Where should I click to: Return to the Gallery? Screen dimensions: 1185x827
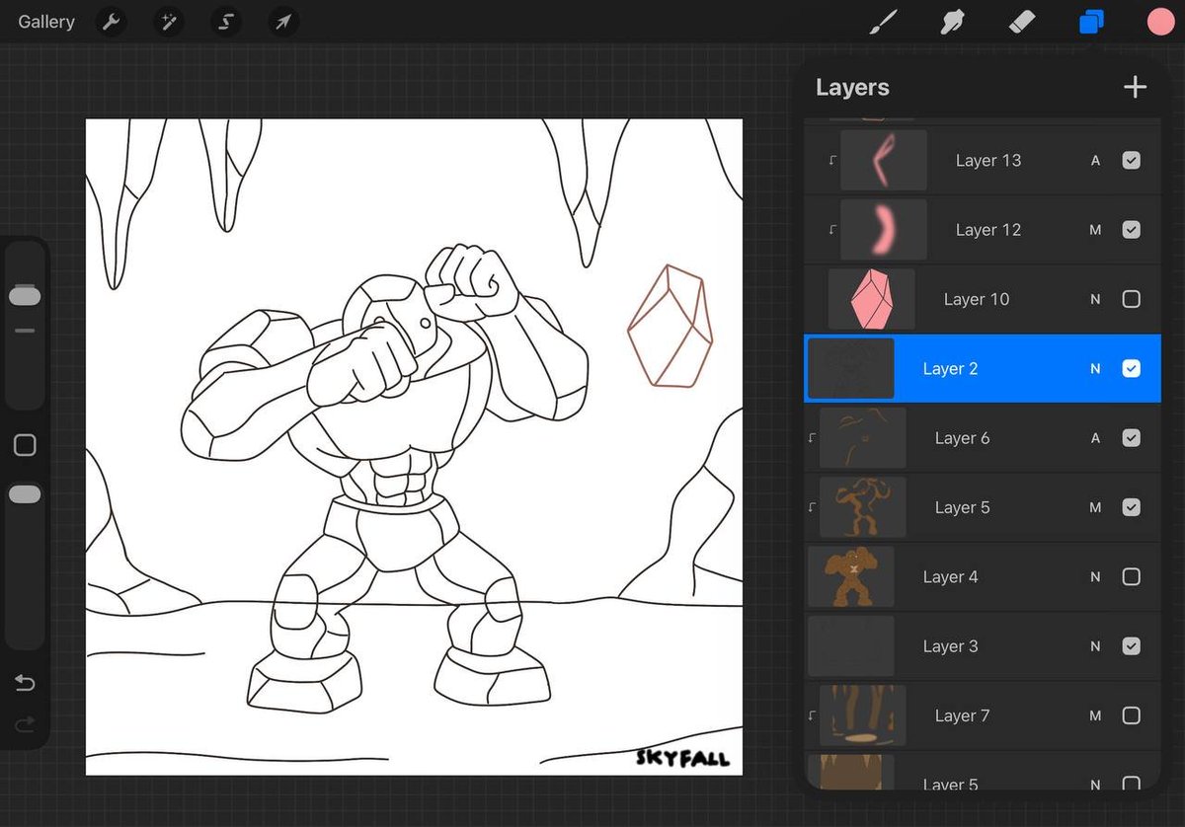(46, 22)
